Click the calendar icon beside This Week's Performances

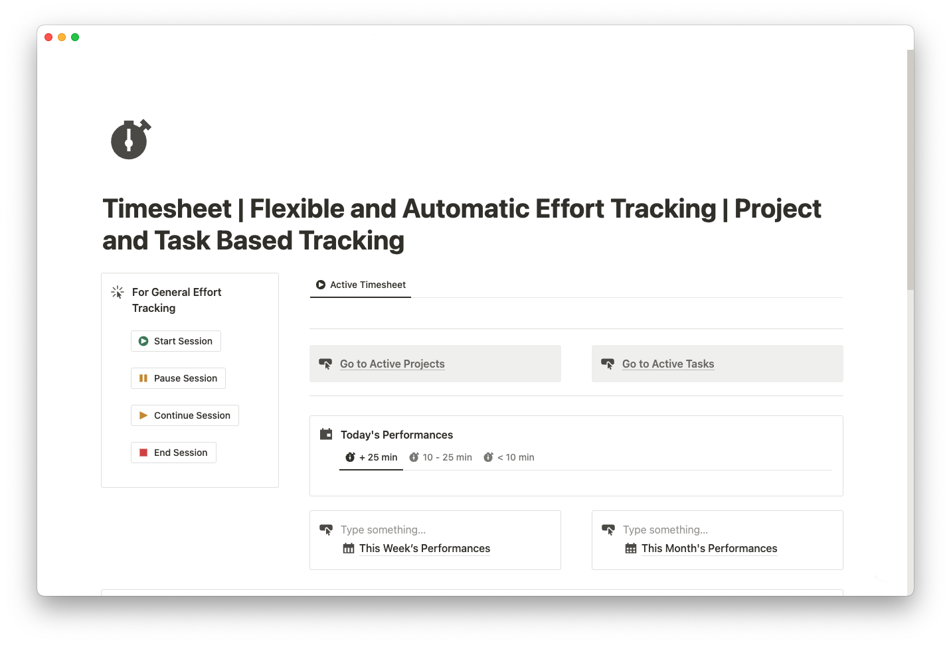pyautogui.click(x=349, y=548)
